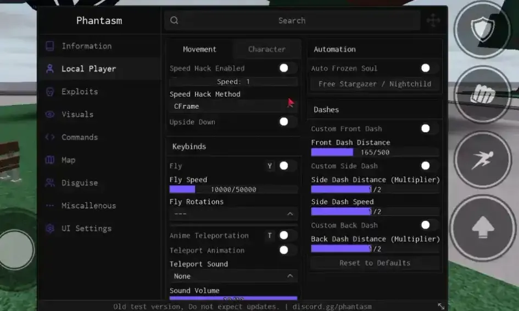The width and height of the screenshot is (519, 311).
Task: Enable Auto Frozen Soul toggle
Action: (428, 68)
